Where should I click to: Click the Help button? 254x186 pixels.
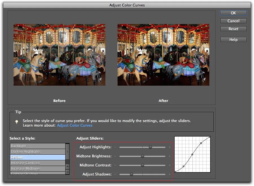(x=233, y=39)
